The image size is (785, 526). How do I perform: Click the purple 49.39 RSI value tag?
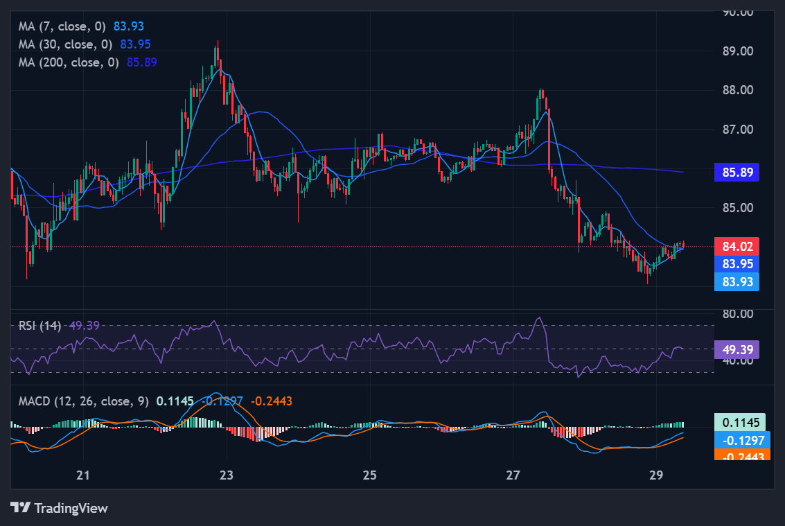coord(737,349)
